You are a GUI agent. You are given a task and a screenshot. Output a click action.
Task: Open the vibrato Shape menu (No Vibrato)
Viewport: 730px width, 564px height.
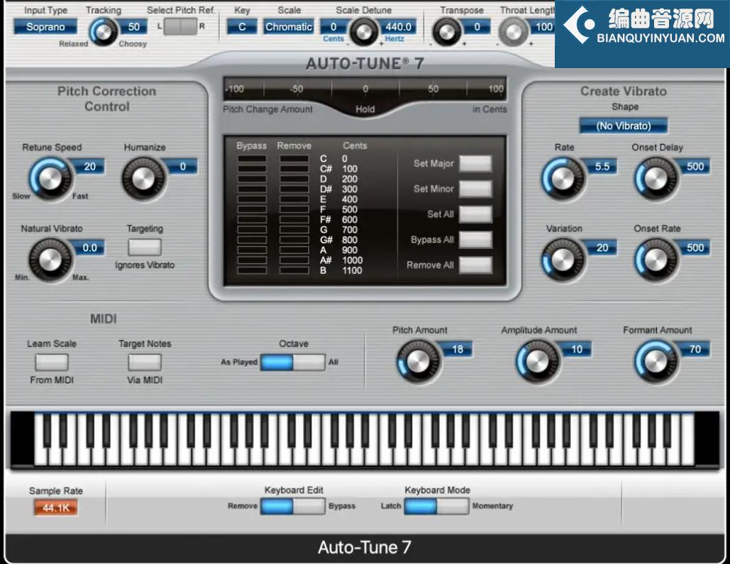(x=624, y=126)
